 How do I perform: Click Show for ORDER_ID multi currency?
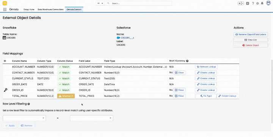(179, 90)
